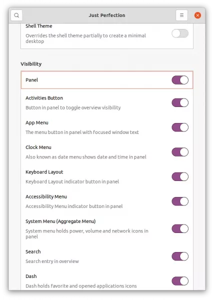Viewport: 214px width, 300px height.
Task: Toggle App Menu visibility off
Action: (180, 127)
